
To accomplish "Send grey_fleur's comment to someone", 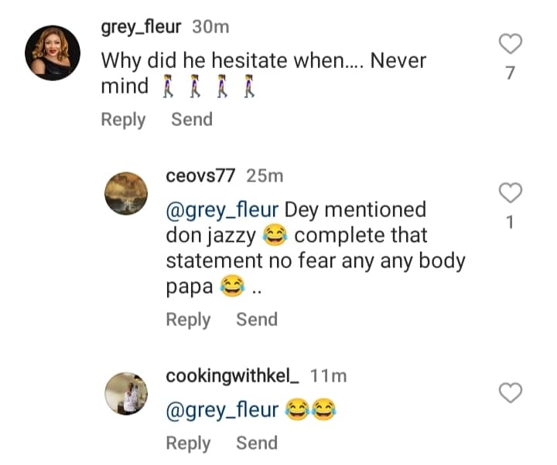I will click(x=192, y=120).
